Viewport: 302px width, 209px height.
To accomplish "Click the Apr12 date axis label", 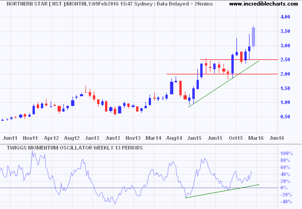I will tap(51, 138).
